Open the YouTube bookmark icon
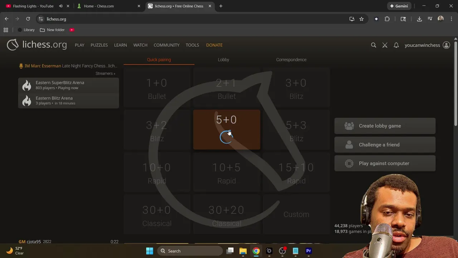Screen dimensions: 458x258 pyautogui.click(x=72, y=30)
